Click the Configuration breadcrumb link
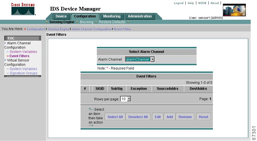Viewport: 257px width, 141px height. (x=36, y=29)
